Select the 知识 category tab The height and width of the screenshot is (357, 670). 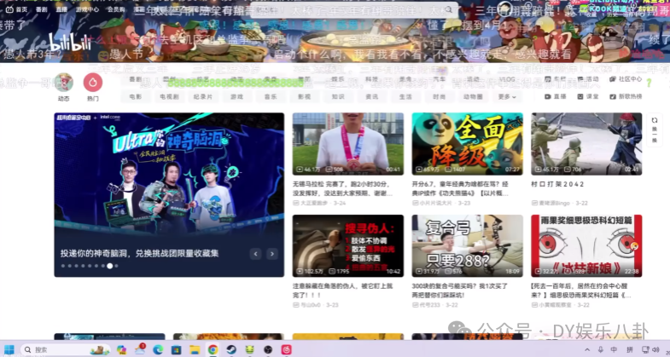click(x=338, y=97)
